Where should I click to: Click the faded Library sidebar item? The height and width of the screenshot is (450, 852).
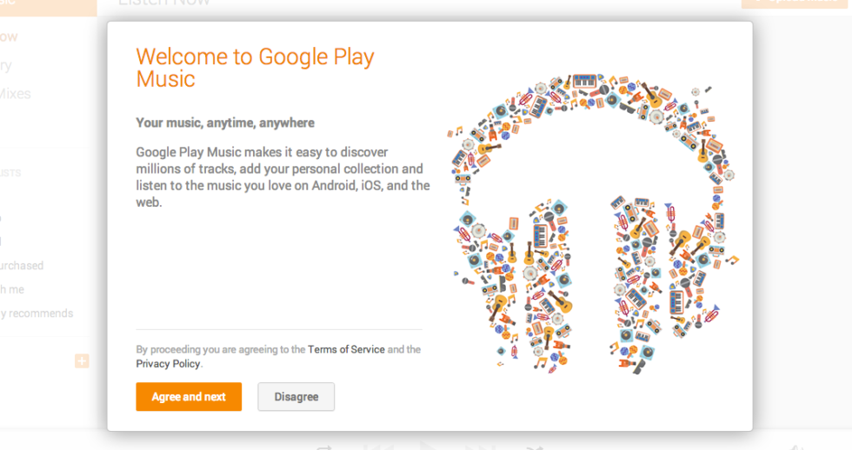(7, 65)
